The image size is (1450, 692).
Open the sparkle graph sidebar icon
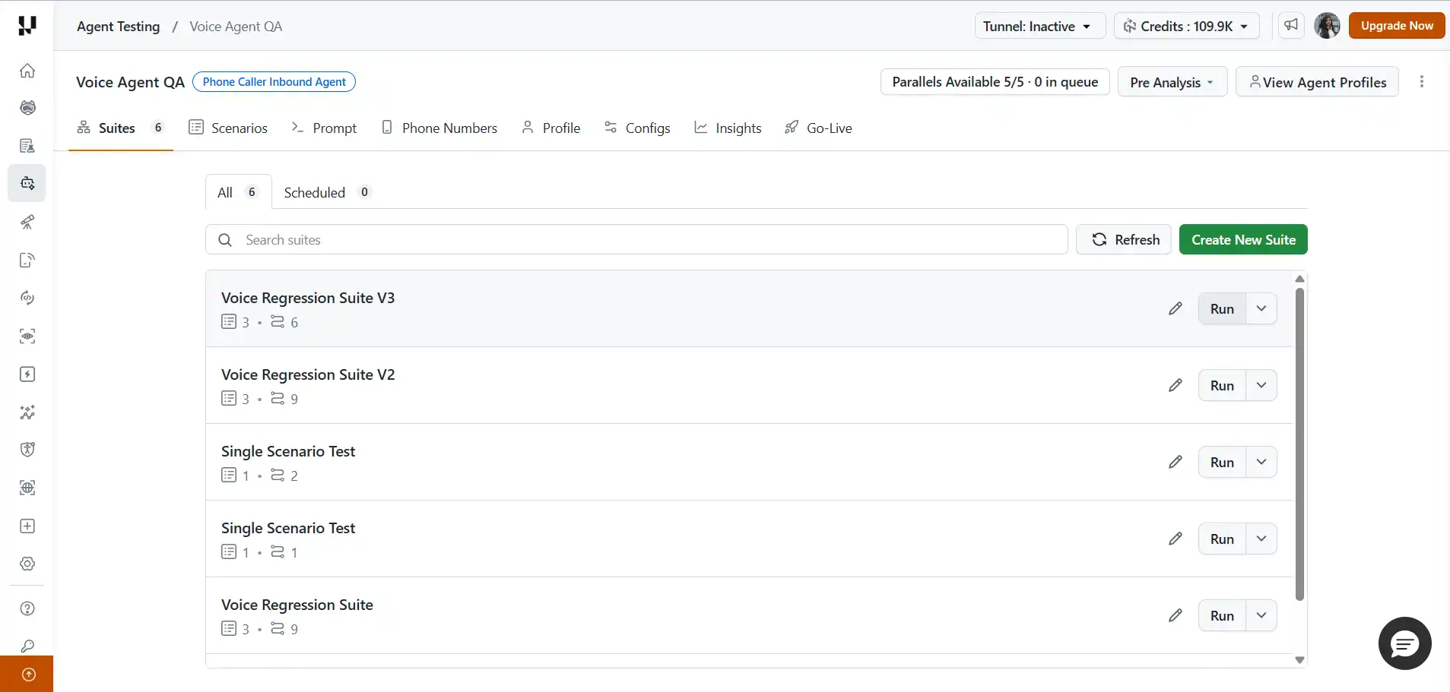[x=27, y=412]
